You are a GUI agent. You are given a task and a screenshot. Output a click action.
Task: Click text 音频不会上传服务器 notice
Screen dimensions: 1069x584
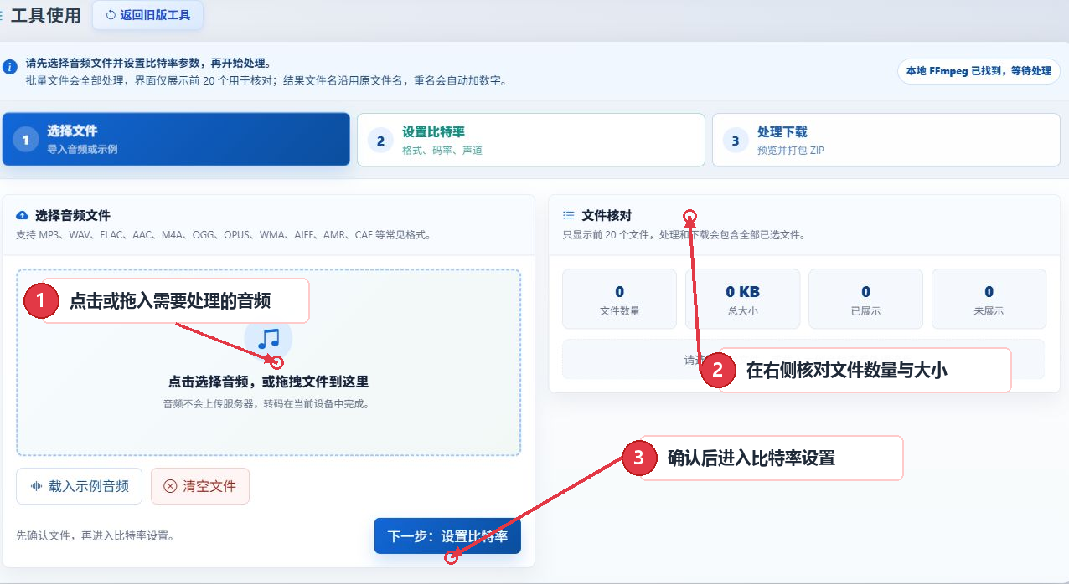pyautogui.click(x=268, y=403)
